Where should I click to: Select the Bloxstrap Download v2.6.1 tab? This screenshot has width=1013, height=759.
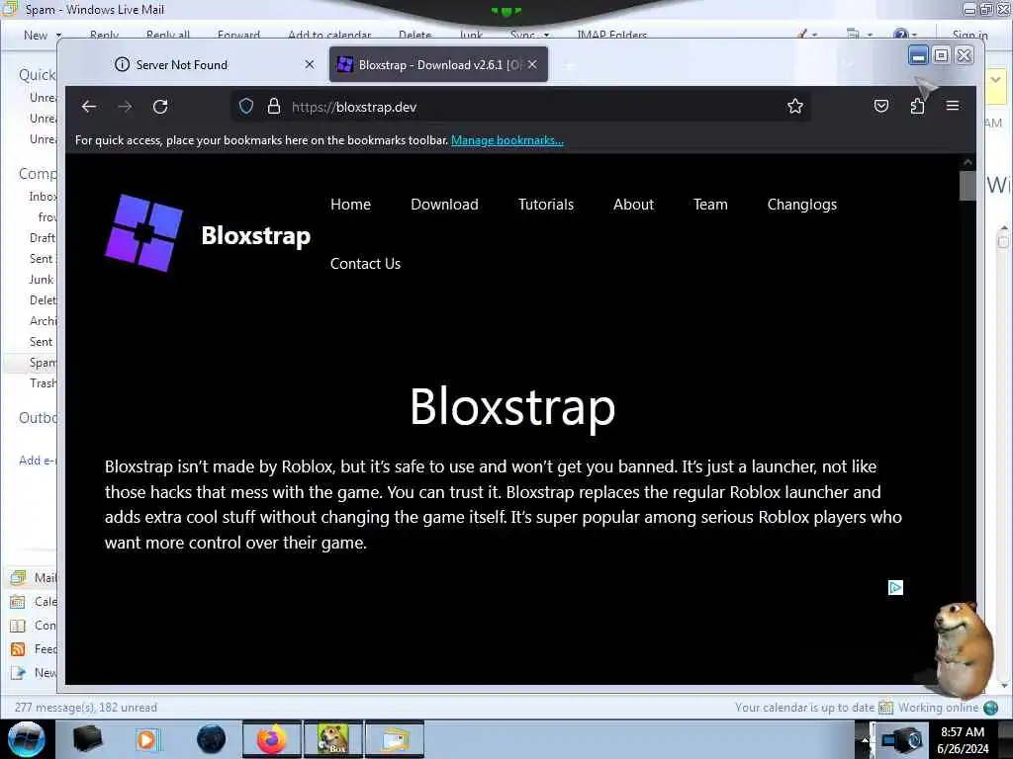pyautogui.click(x=438, y=64)
